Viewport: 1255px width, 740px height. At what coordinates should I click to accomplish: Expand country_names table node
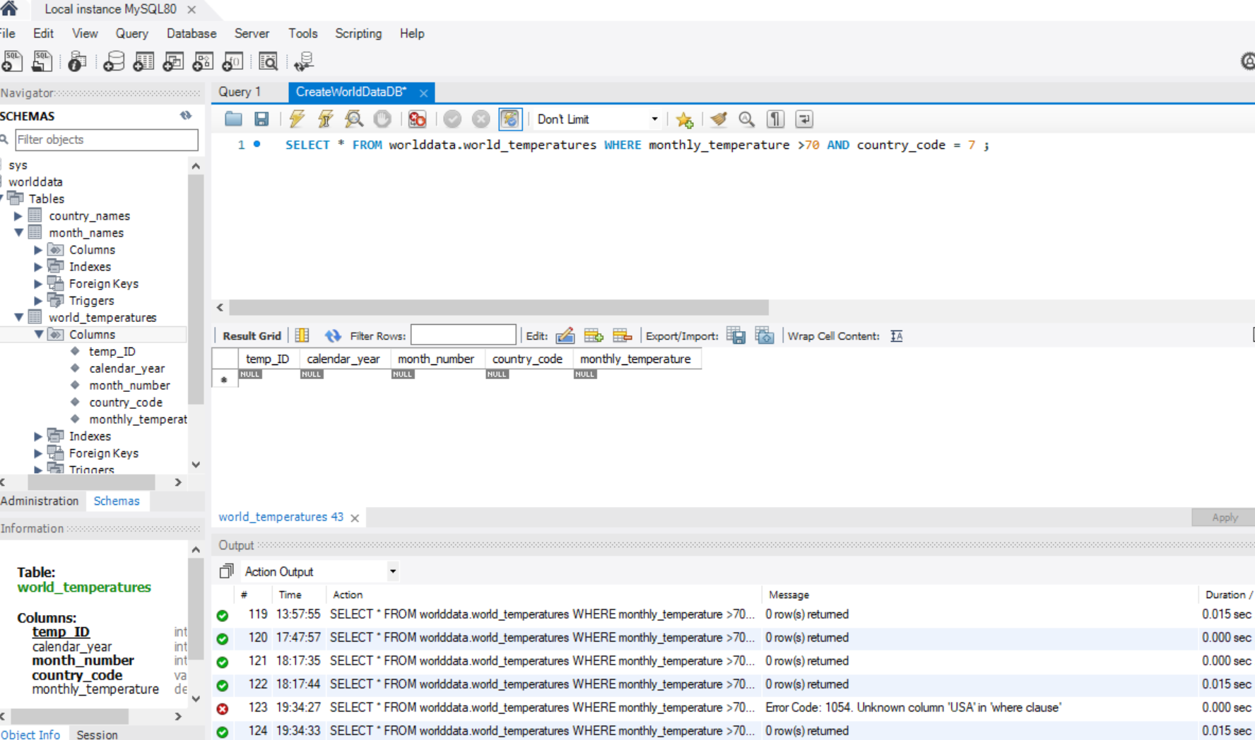18,216
